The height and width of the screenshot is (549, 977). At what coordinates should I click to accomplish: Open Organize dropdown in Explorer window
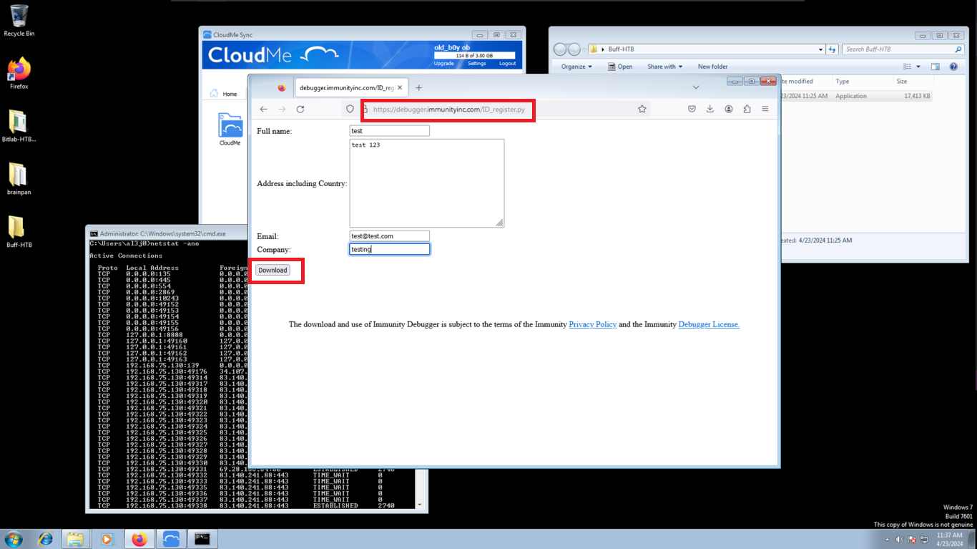pos(576,67)
